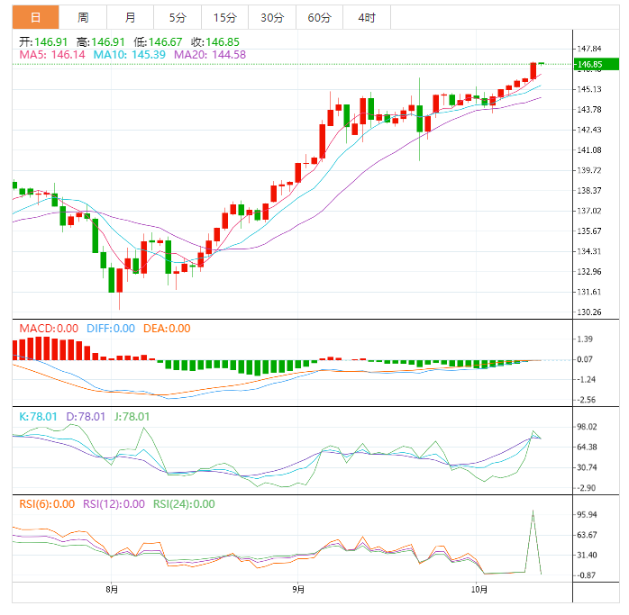The height and width of the screenshot is (615, 629).
Task: Click the 开:146.91 open price text
Action: [43, 42]
